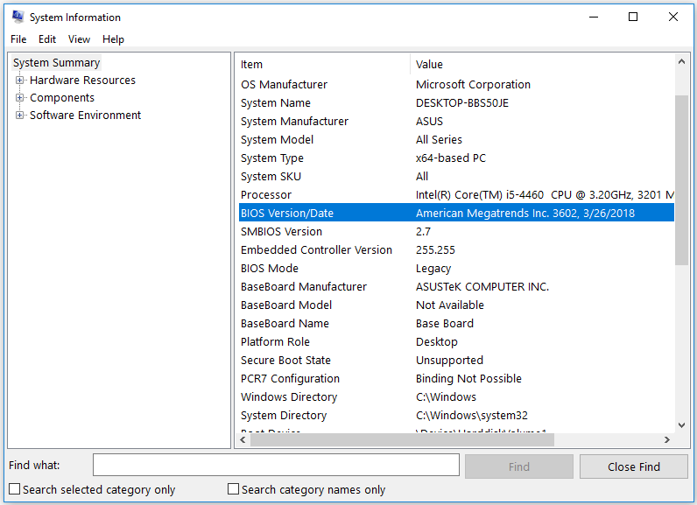
Task: Click the horizontal scrollbar thumb
Action: (x=402, y=439)
